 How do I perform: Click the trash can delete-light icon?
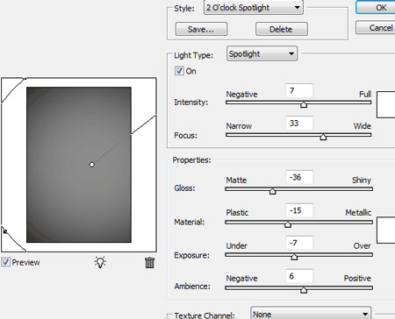click(x=149, y=262)
